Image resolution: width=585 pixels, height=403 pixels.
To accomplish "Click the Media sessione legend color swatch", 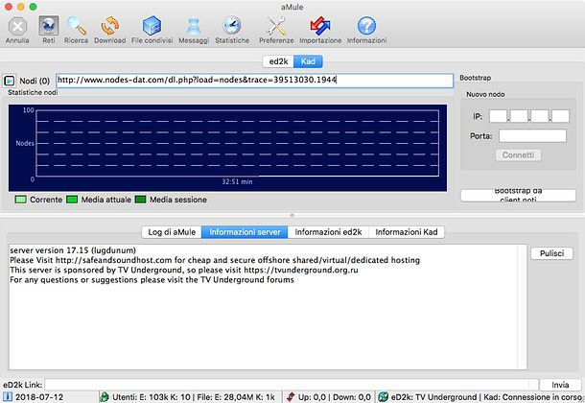I will (x=140, y=200).
